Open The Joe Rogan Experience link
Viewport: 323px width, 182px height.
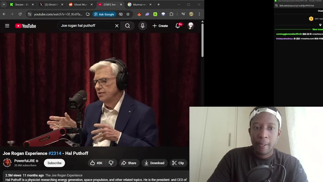64,175
